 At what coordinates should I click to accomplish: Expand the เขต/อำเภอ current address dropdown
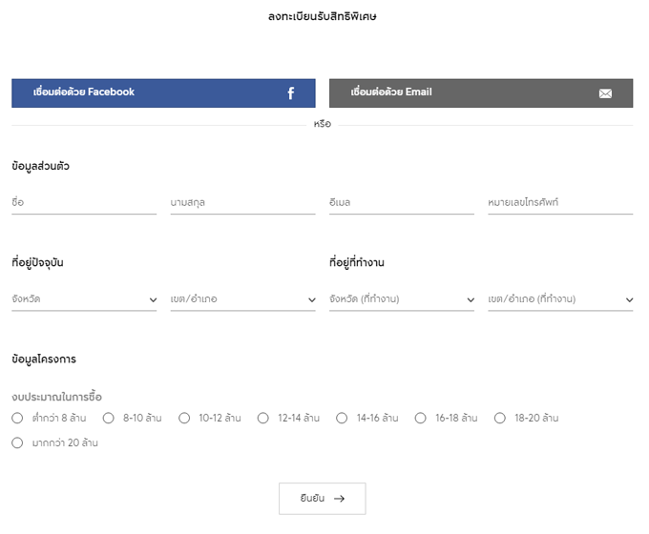242,299
